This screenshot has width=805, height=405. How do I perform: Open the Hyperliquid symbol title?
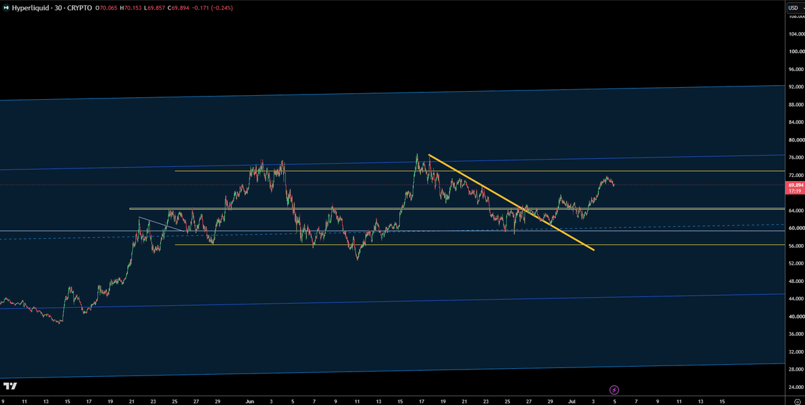click(30, 7)
